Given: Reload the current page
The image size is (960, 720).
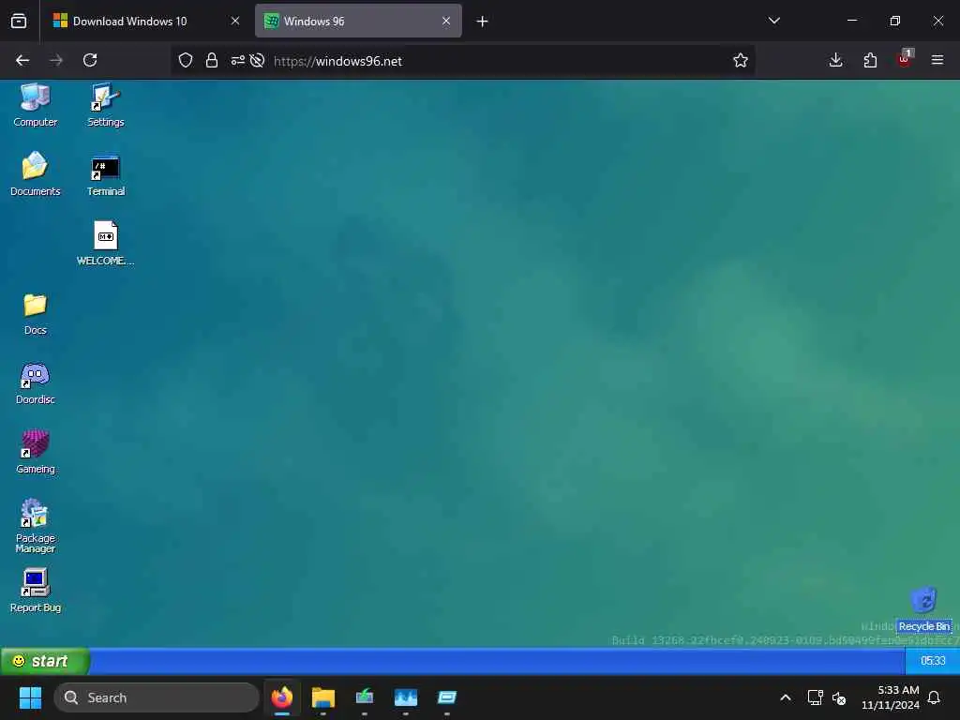Looking at the screenshot, I should [90, 60].
